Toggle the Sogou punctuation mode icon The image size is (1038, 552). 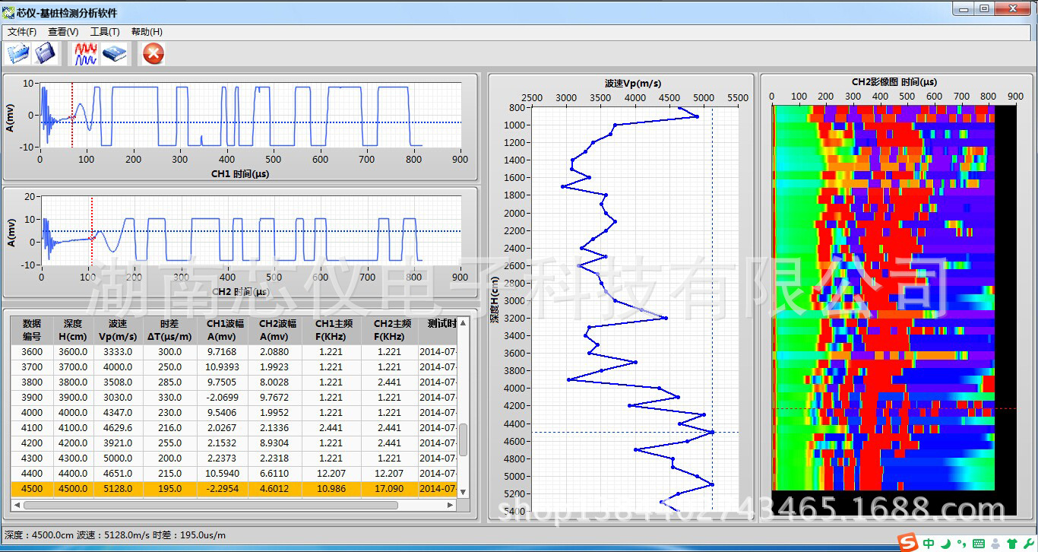pyautogui.click(x=962, y=543)
